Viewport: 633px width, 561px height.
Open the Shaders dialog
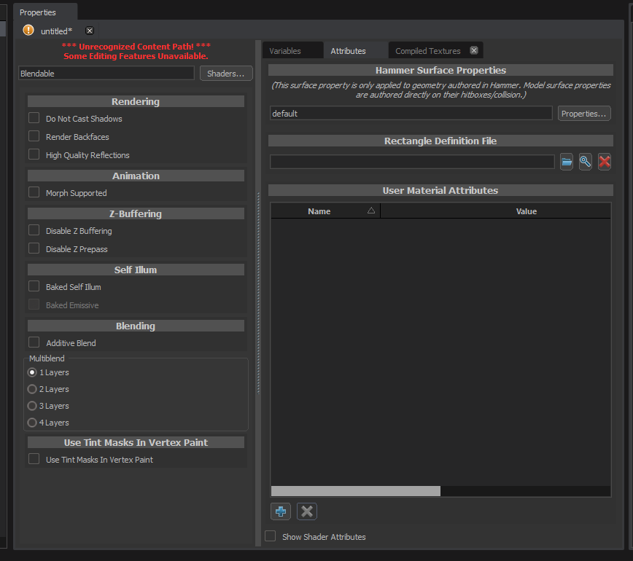[x=226, y=73]
